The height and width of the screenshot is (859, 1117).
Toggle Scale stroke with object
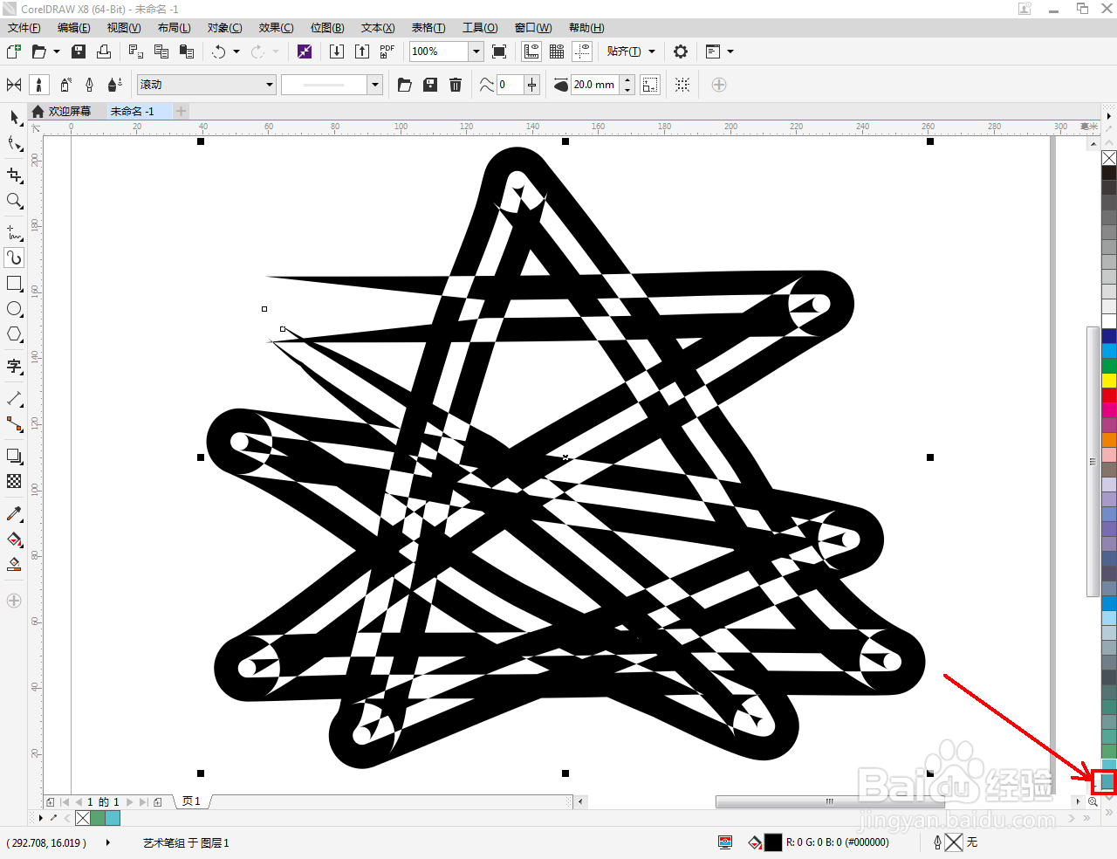click(650, 85)
